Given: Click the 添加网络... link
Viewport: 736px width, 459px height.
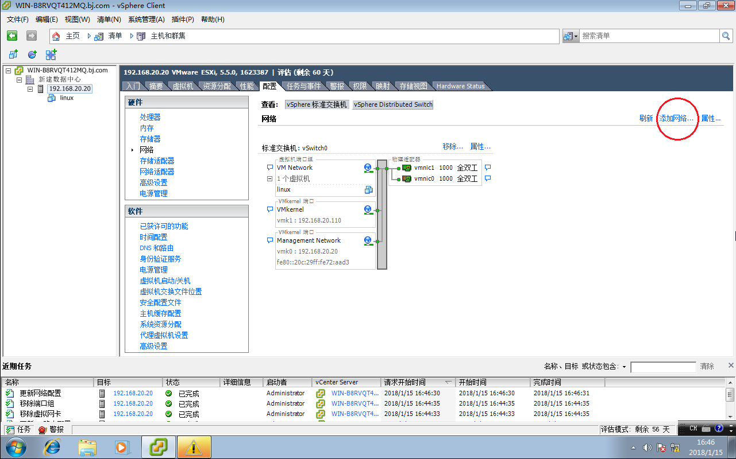Looking at the screenshot, I should click(x=676, y=119).
